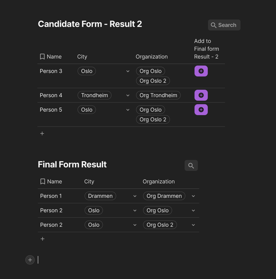
Task: Open City dropdown for Person 4
Action: tap(128, 95)
